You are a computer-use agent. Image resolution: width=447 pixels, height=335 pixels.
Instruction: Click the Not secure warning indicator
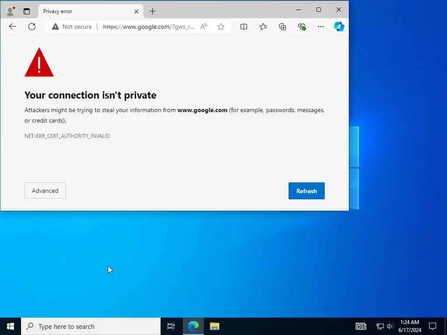[x=72, y=27]
